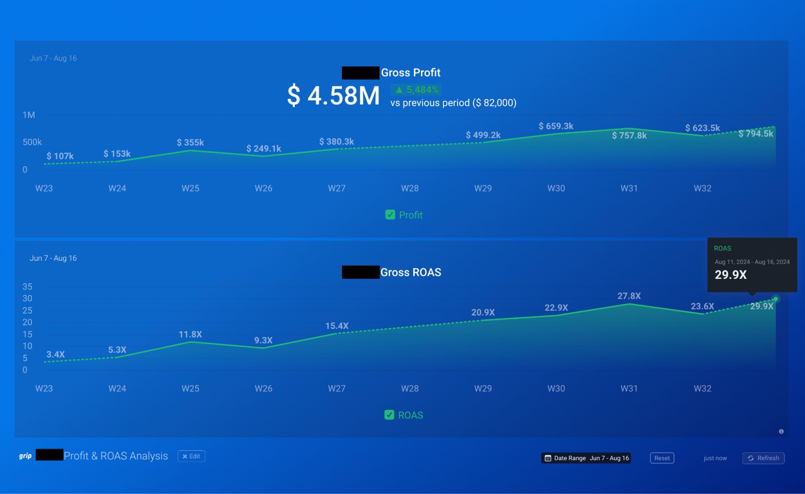Refresh the dashboard data
This screenshot has height=494, width=805.
click(x=763, y=458)
